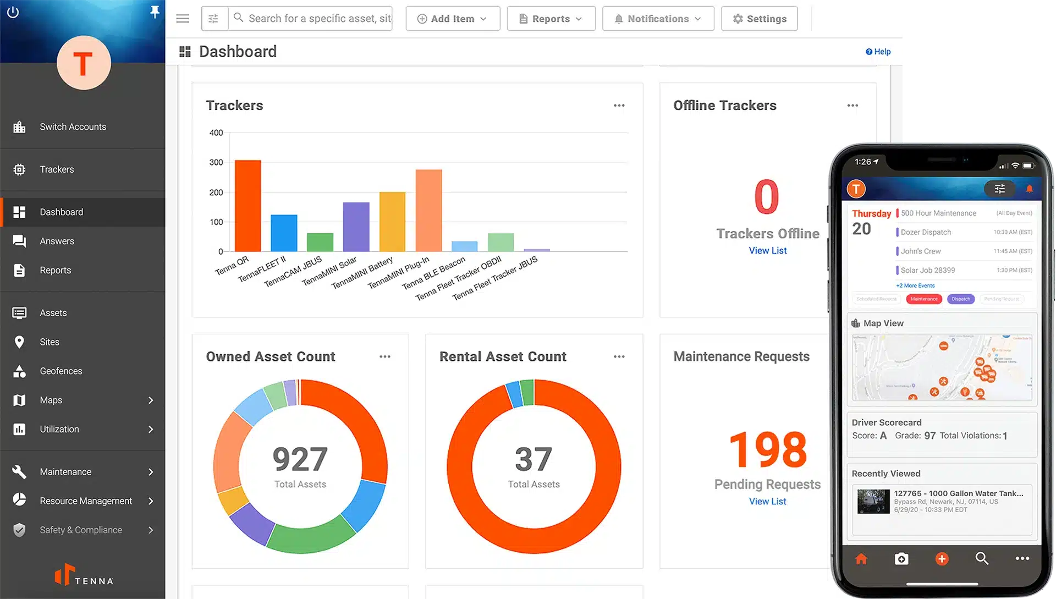Tap +2 More Events on phone
This screenshot has width=1056, height=599.
pyautogui.click(x=915, y=286)
